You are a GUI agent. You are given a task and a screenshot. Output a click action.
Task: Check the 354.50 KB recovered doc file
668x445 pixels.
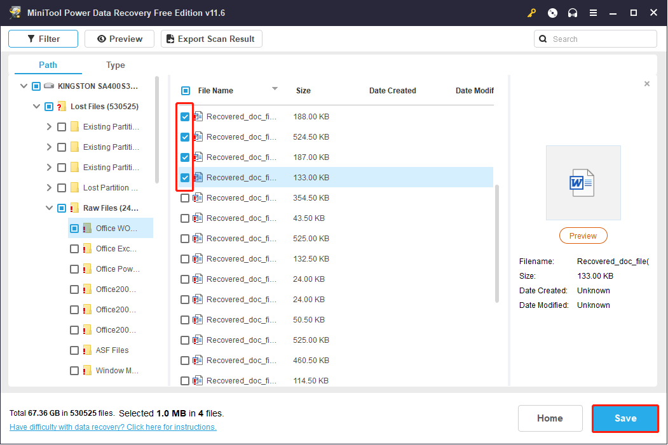pos(185,198)
